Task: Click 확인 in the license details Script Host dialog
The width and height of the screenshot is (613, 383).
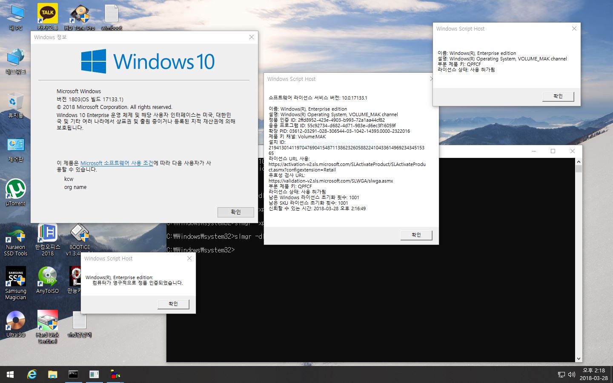Action: tap(416, 235)
